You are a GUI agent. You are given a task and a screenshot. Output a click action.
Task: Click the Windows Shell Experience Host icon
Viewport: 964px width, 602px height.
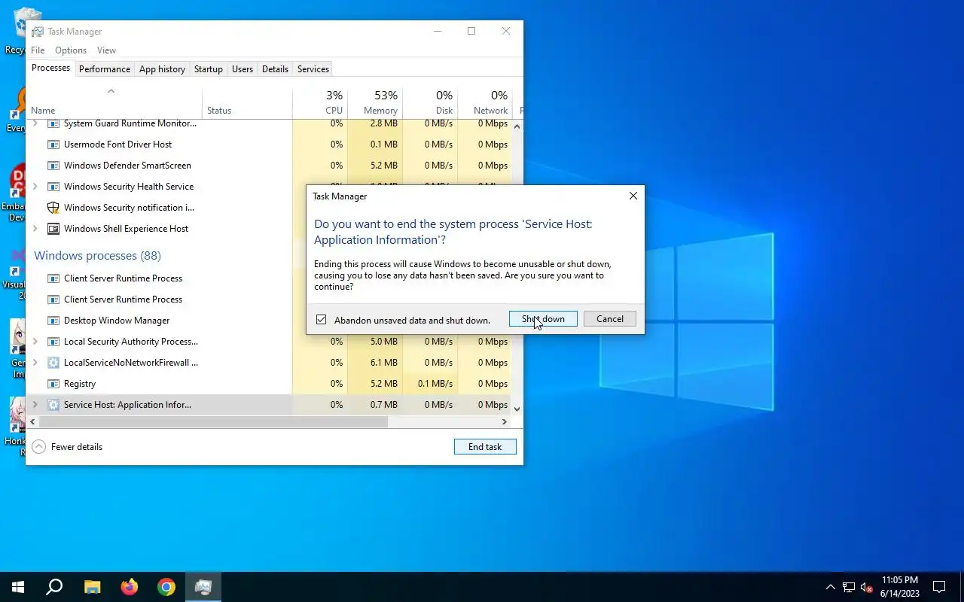coord(53,229)
